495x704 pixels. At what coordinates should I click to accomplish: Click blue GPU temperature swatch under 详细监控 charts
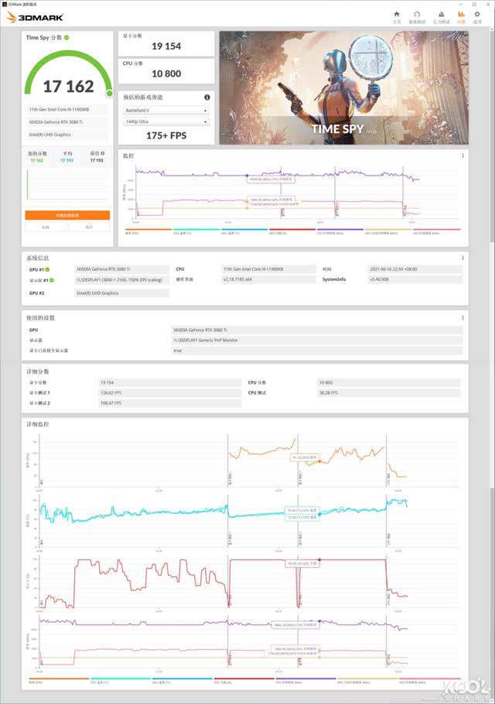point(183,679)
